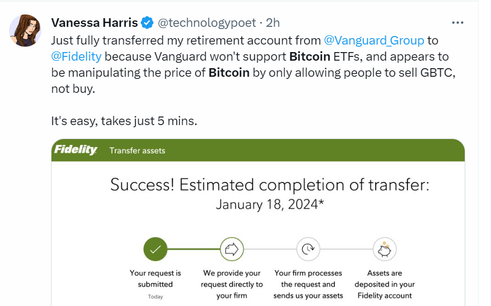Click the arrow request-to-firm step icon

coord(232,249)
